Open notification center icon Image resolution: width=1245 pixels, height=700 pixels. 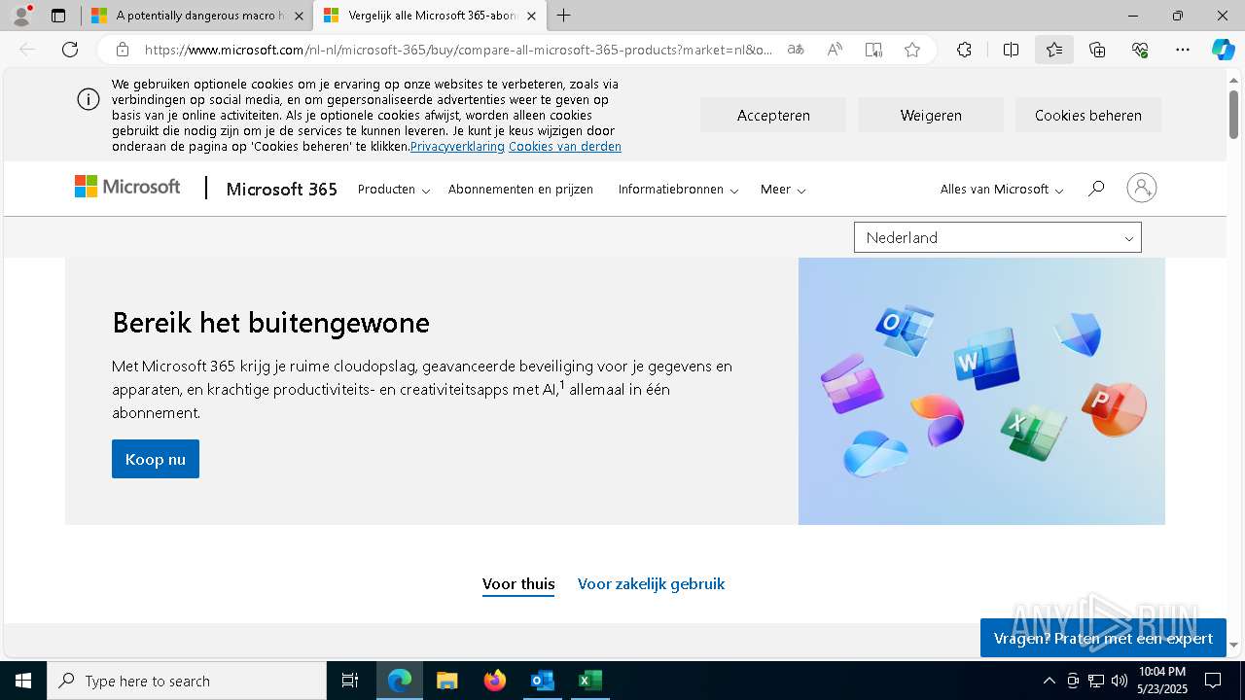coord(1213,681)
